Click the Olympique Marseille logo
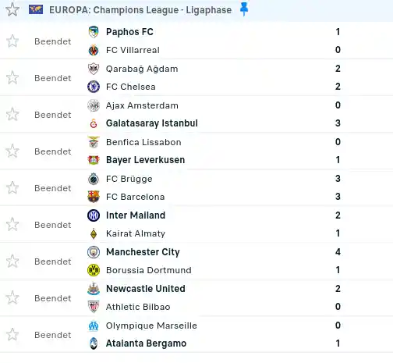Viewport: 393px width, 363px height. click(x=94, y=326)
